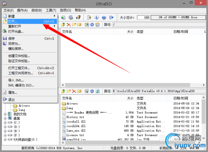Image resolution: width=208 pixels, height=152 pixels.
Task: Expand the (C:) drive node
Action: point(5,123)
